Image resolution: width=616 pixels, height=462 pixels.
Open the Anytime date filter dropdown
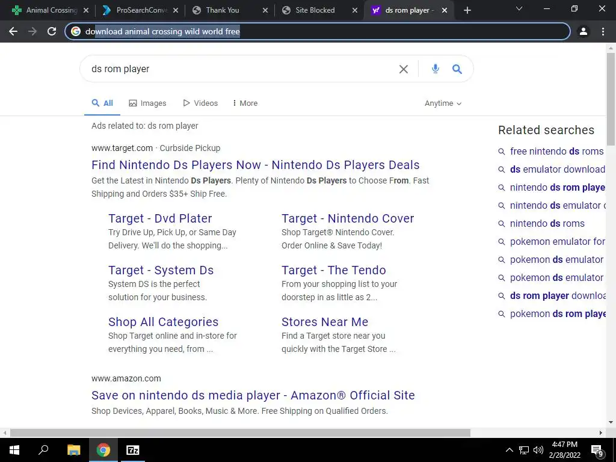pyautogui.click(x=443, y=103)
